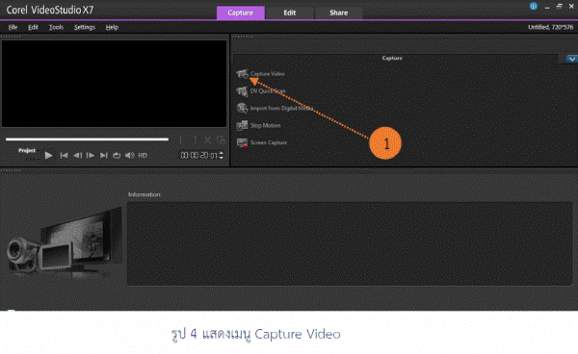Click the Stop Motion icon

pyautogui.click(x=242, y=125)
